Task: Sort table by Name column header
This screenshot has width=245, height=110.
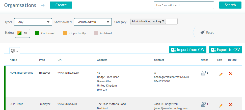Action: 13,60
